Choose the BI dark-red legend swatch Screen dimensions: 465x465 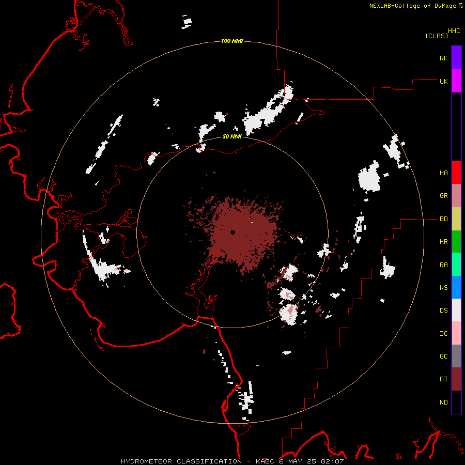pyautogui.click(x=456, y=379)
